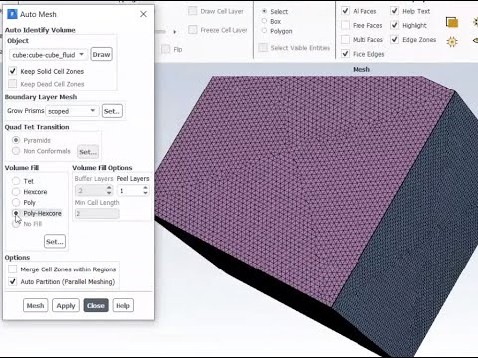The width and height of the screenshot is (478, 358).
Task: Toggle Multi Faces checkbox
Action: point(345,39)
